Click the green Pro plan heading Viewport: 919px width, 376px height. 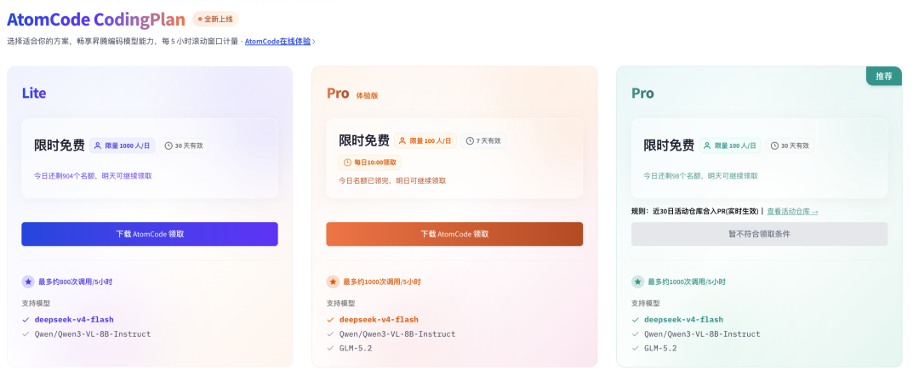[642, 93]
